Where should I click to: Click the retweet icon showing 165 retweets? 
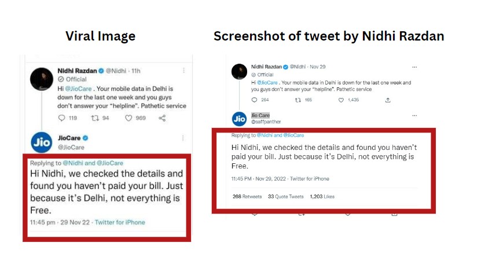297,100
